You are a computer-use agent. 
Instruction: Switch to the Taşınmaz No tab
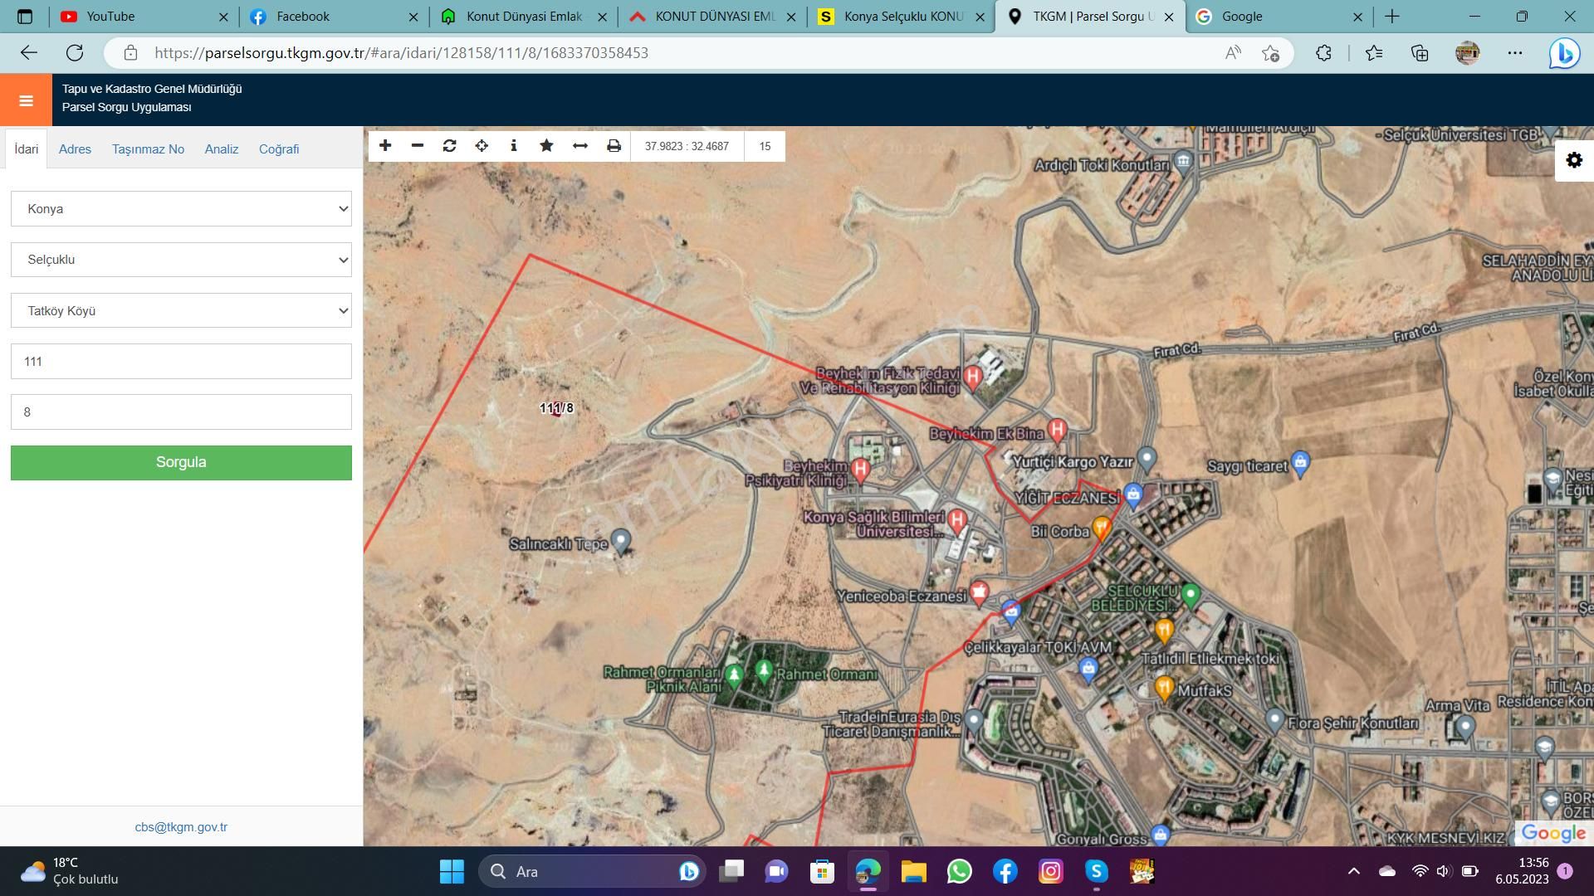148,149
